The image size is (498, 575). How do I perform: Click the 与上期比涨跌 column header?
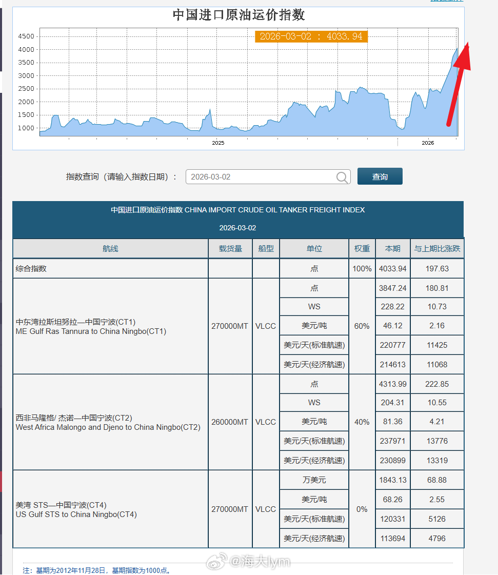click(437, 248)
